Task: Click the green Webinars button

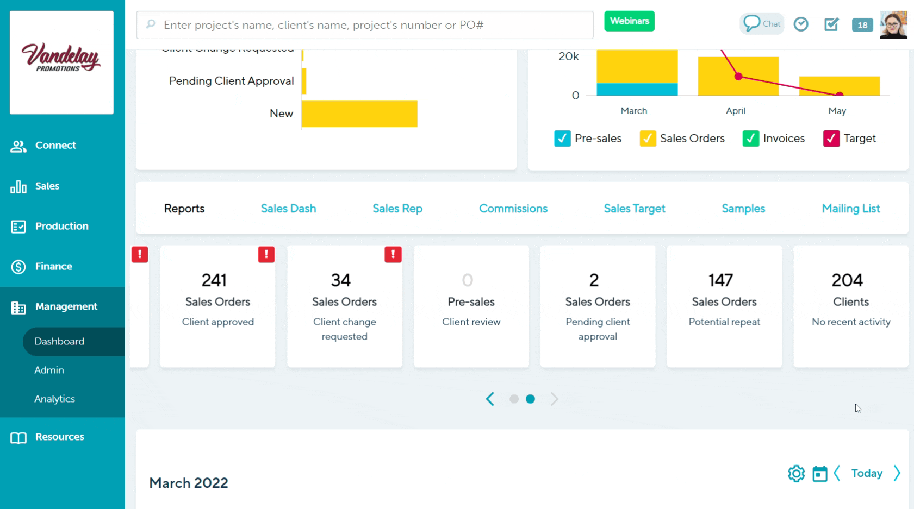Action: (629, 21)
